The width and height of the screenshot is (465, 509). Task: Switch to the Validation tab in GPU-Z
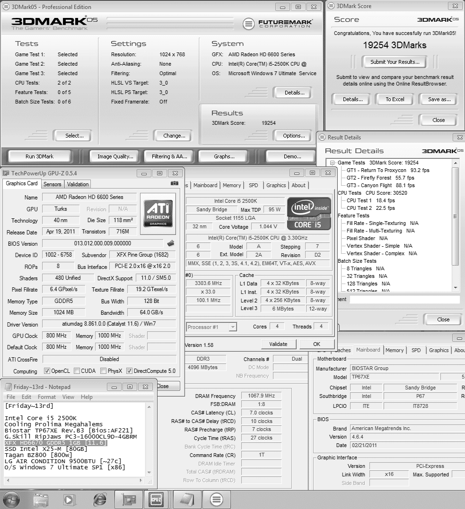pos(78,184)
